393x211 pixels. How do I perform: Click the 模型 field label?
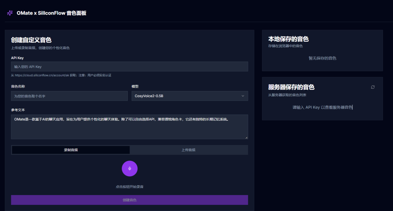tap(135, 86)
